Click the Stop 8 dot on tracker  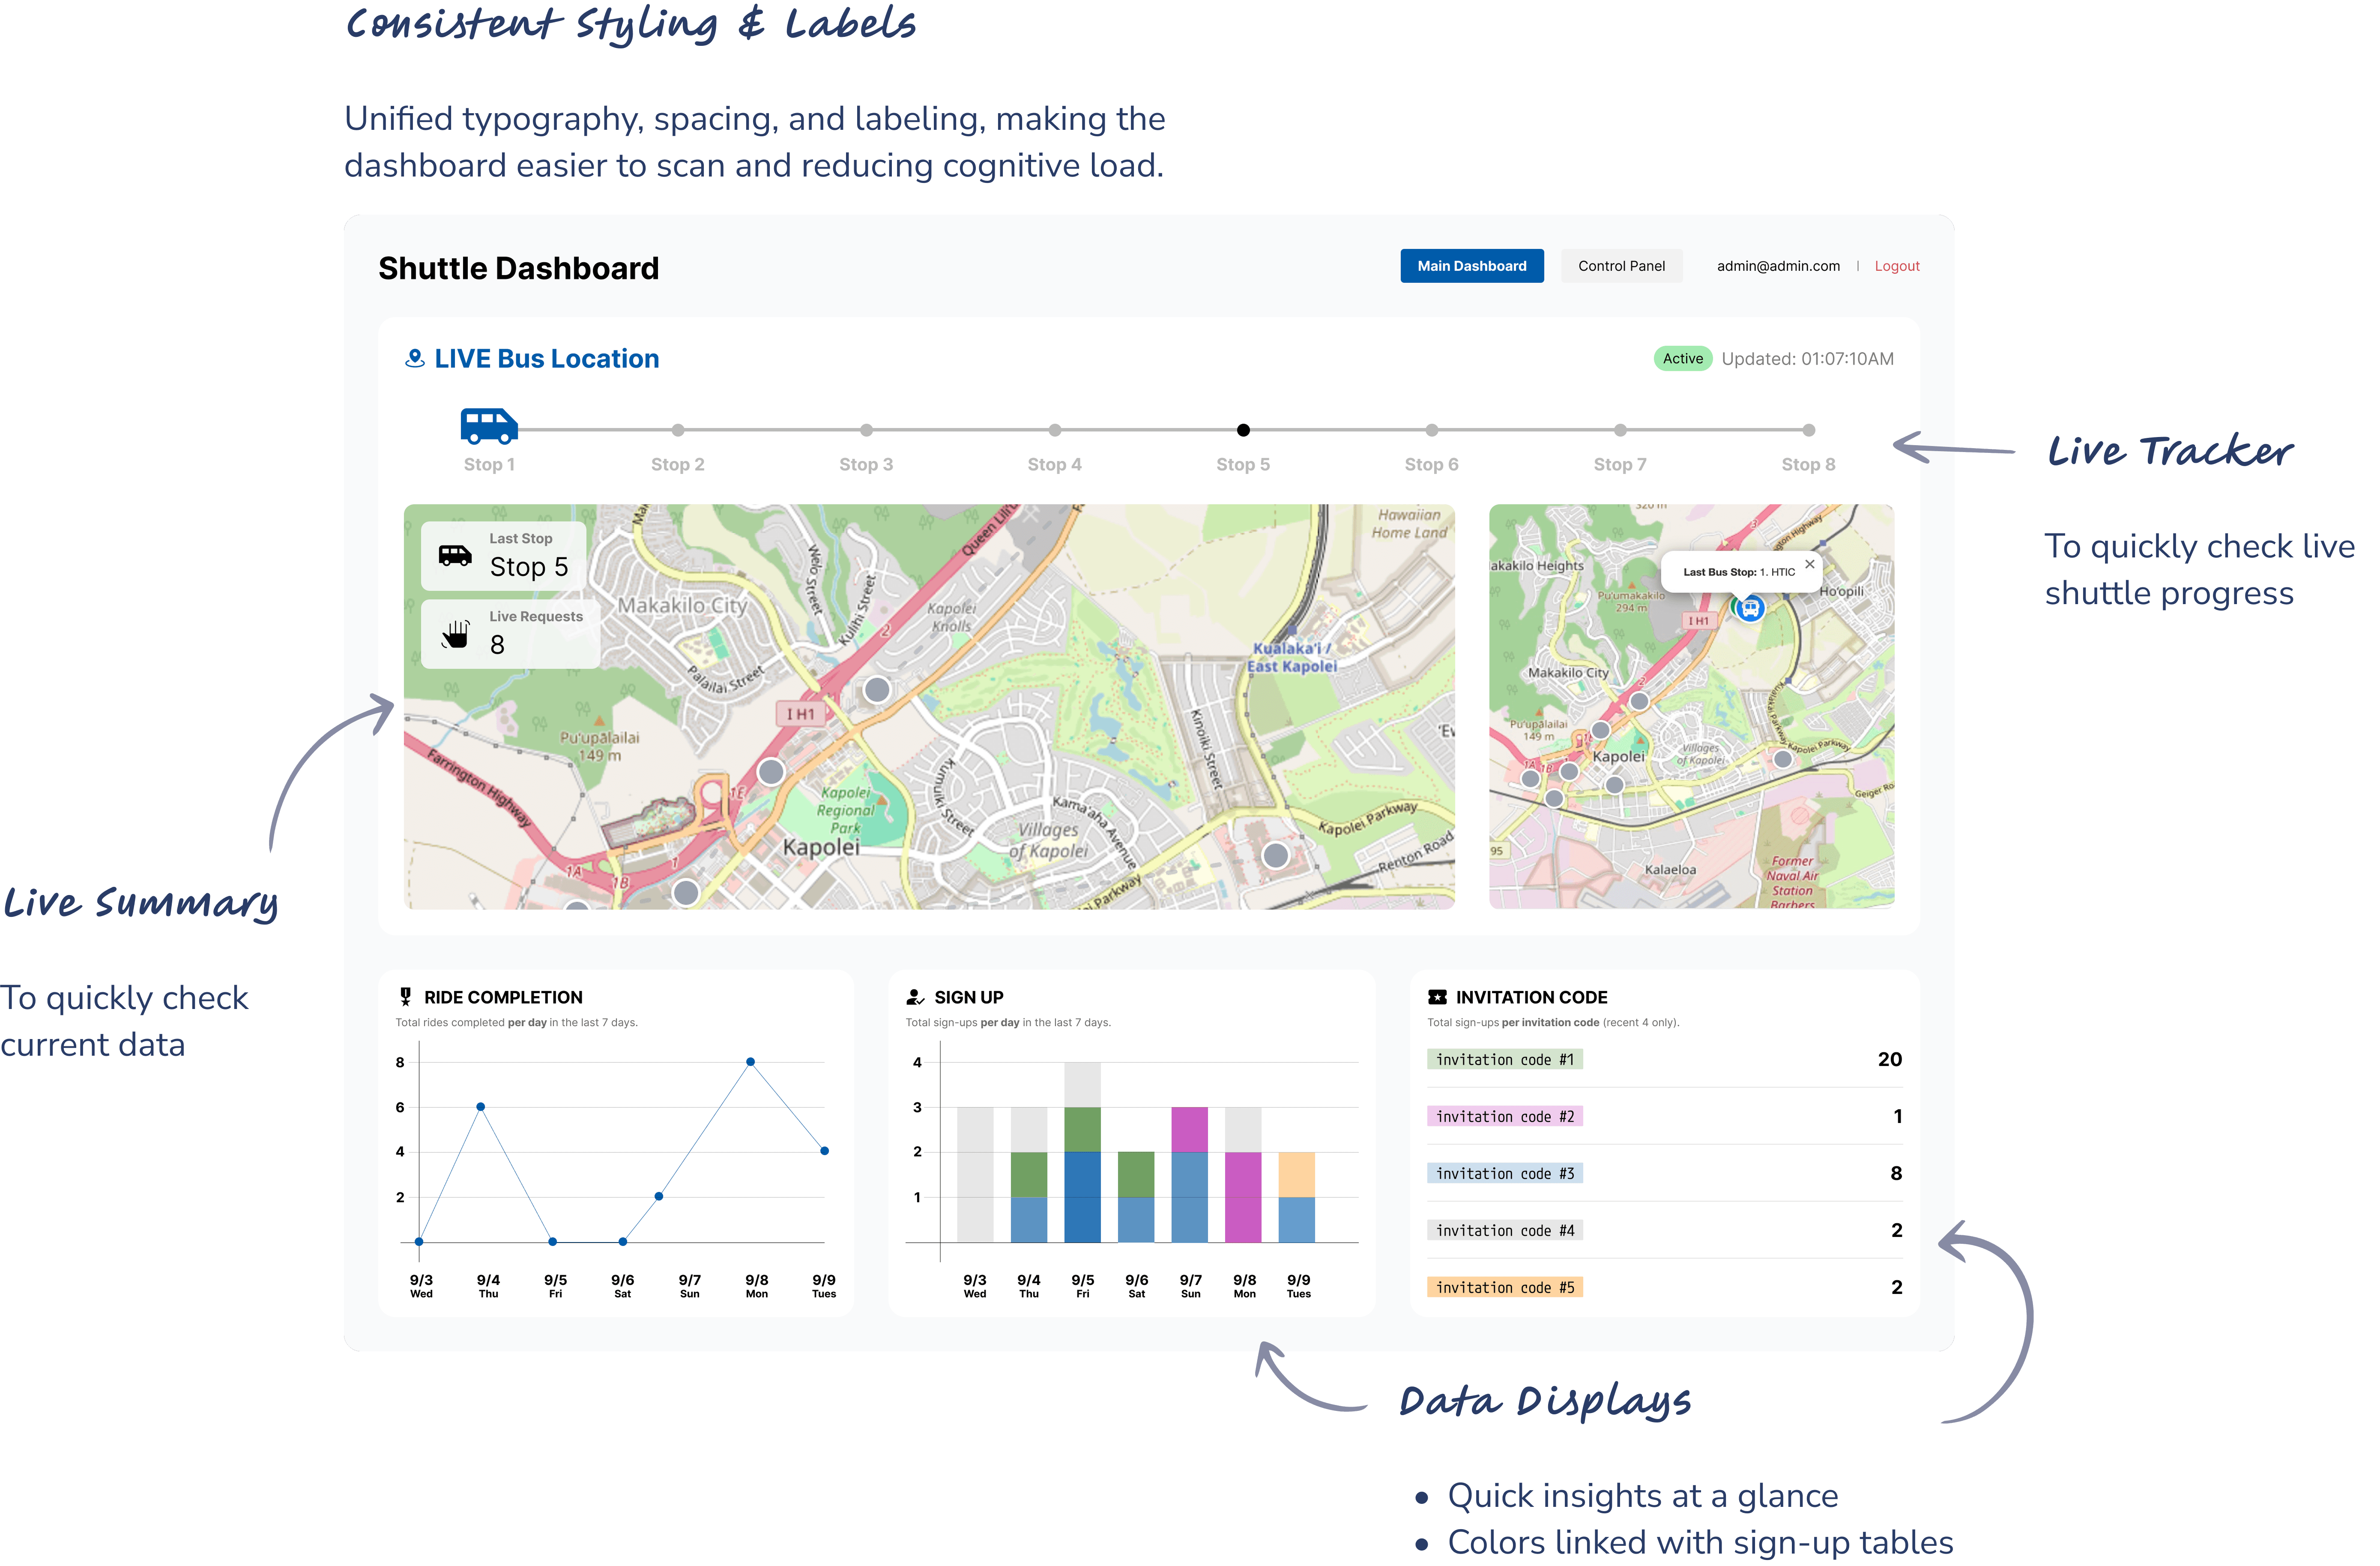click(x=1808, y=430)
